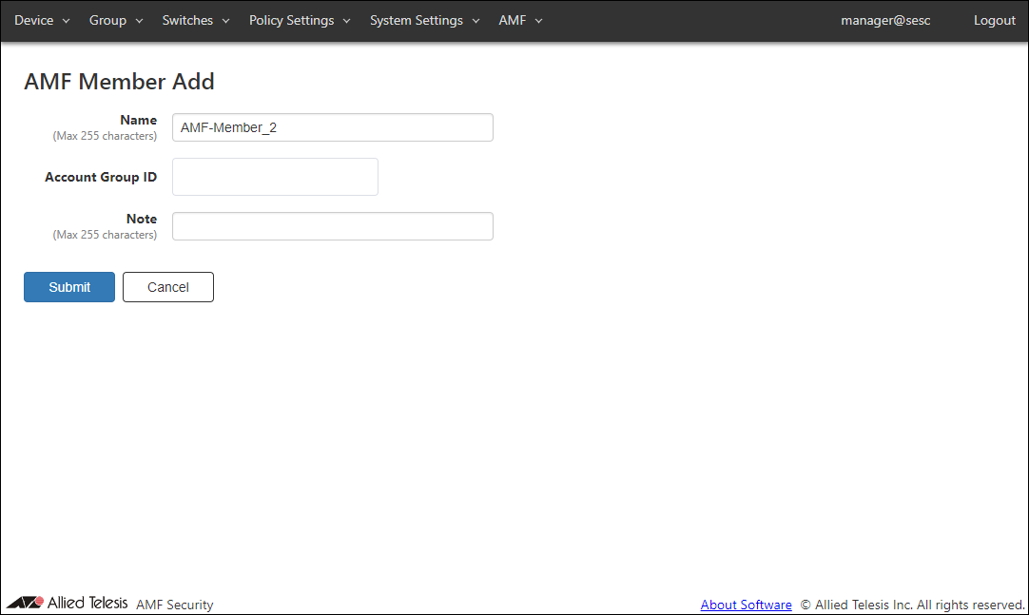Click the chevron beside AMF menu
The height and width of the screenshot is (615, 1029).
point(538,21)
